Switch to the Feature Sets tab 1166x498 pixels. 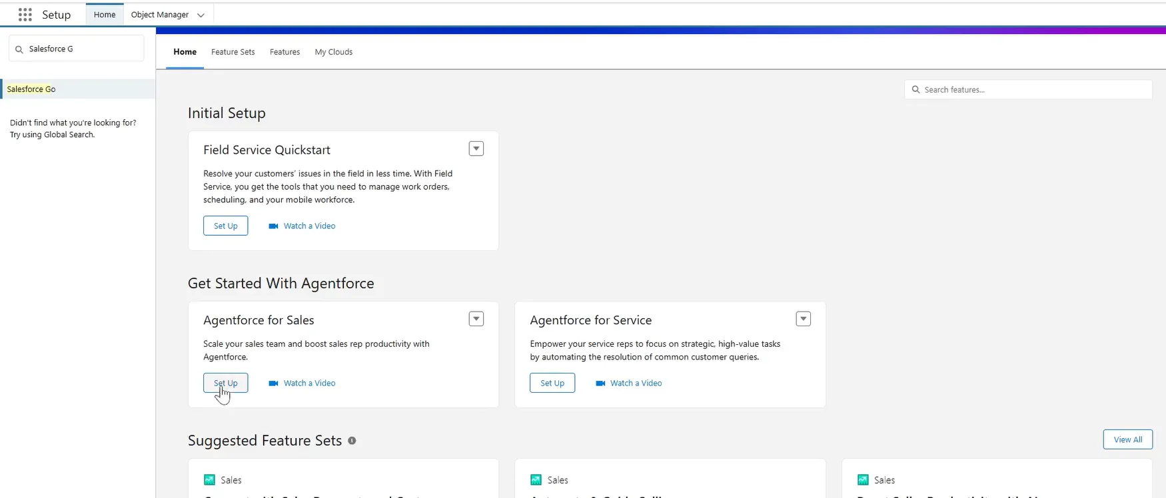(x=233, y=52)
